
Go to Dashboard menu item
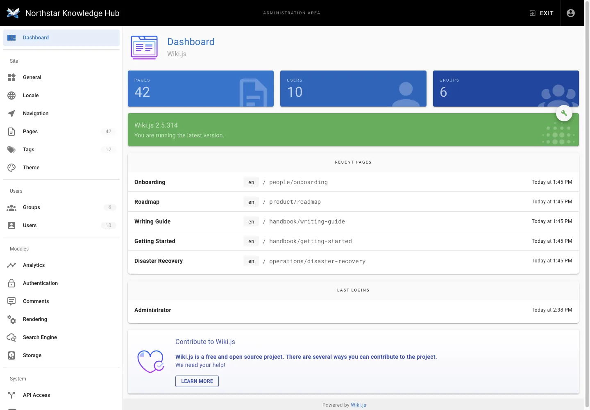61,38
